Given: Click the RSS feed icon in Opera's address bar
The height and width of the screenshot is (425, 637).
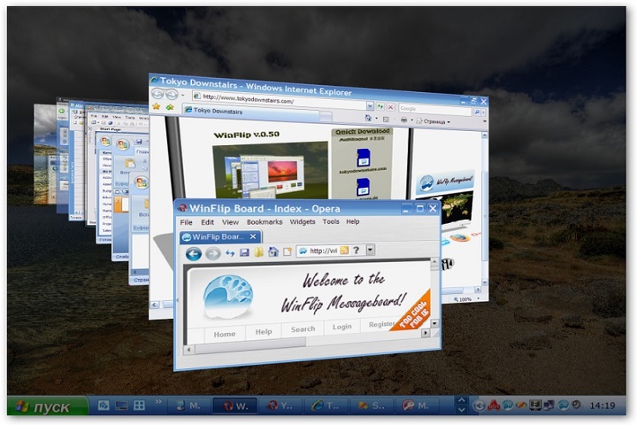Looking at the screenshot, I should (x=343, y=251).
